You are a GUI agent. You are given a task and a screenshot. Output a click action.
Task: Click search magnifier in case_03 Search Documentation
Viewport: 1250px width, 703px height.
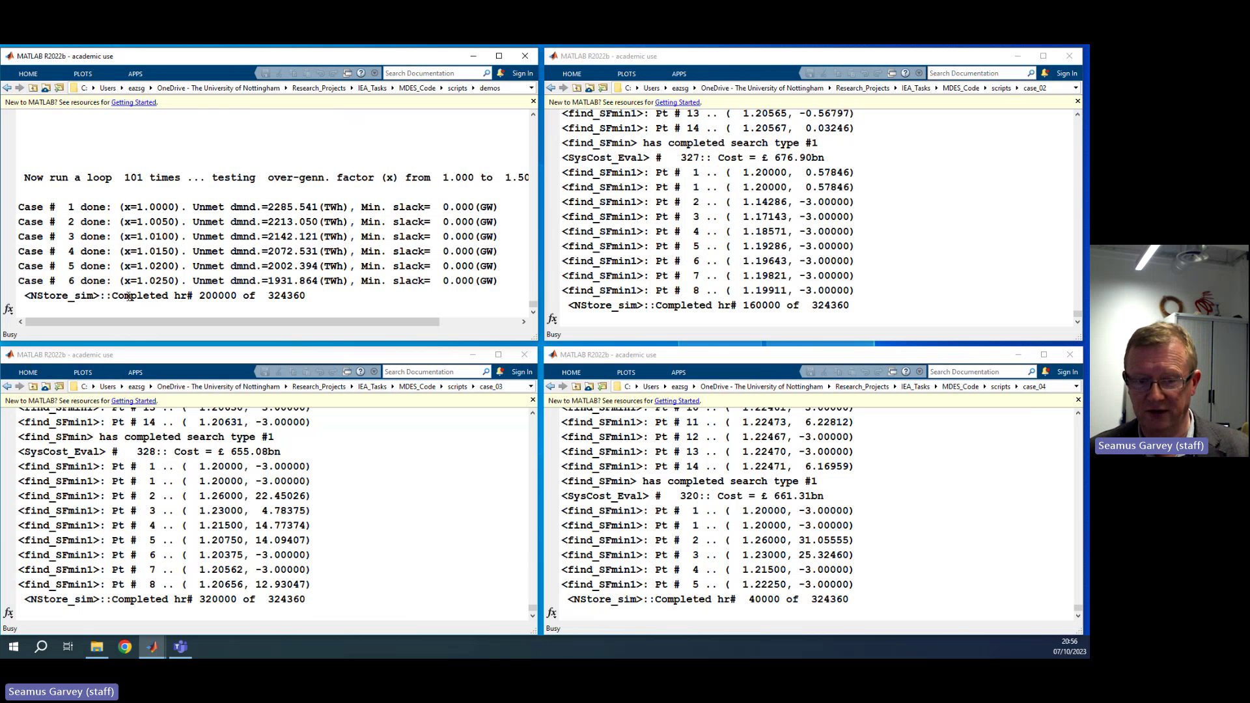click(x=486, y=372)
